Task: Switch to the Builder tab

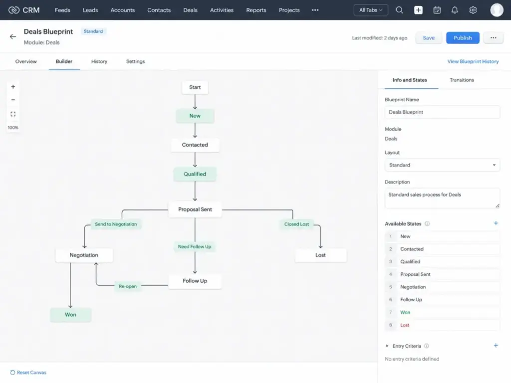Action: 64,61
